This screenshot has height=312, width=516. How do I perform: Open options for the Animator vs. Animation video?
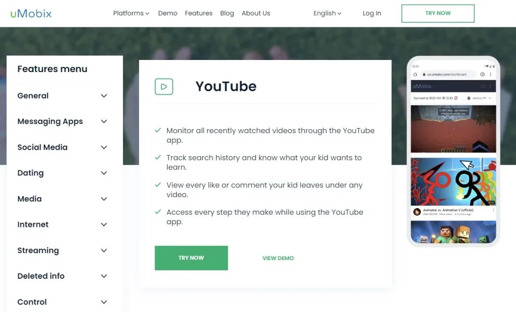[x=494, y=210]
